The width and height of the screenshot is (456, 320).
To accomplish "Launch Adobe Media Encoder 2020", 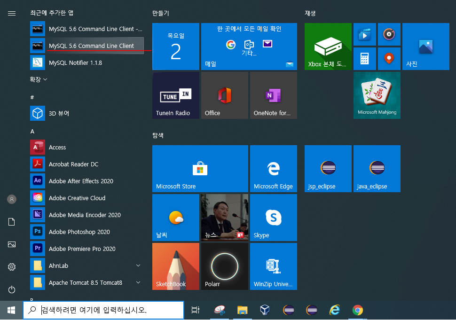I will [86, 215].
